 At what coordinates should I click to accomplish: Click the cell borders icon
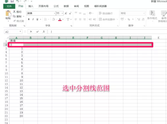click(x=45, y=19)
